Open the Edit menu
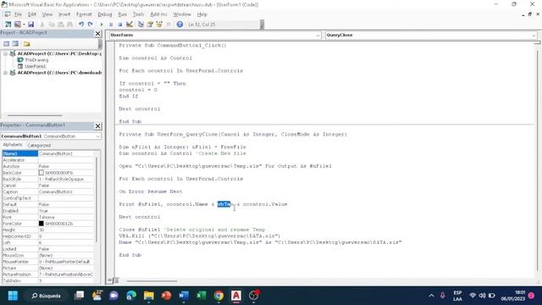This screenshot has height=305, width=542. click(32, 14)
